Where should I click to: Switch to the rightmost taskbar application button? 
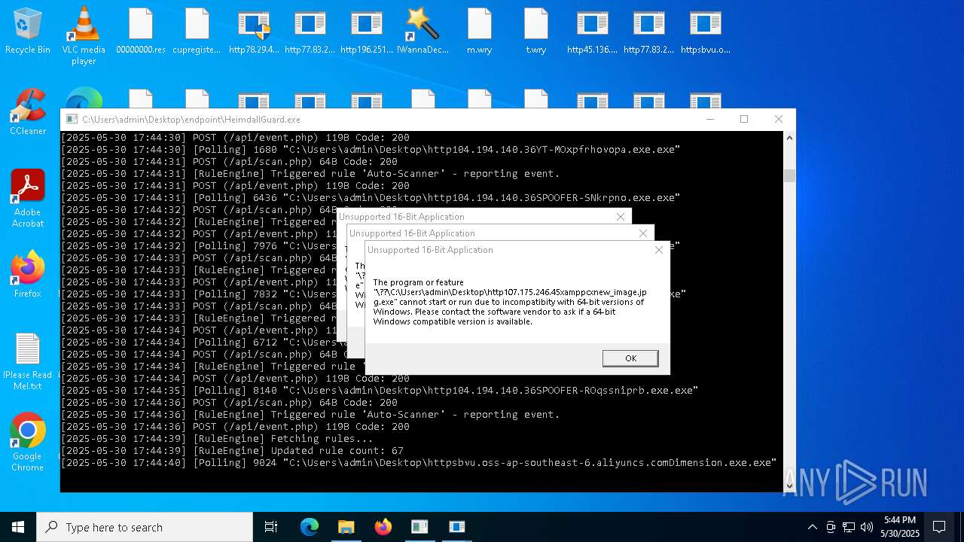tap(457, 527)
